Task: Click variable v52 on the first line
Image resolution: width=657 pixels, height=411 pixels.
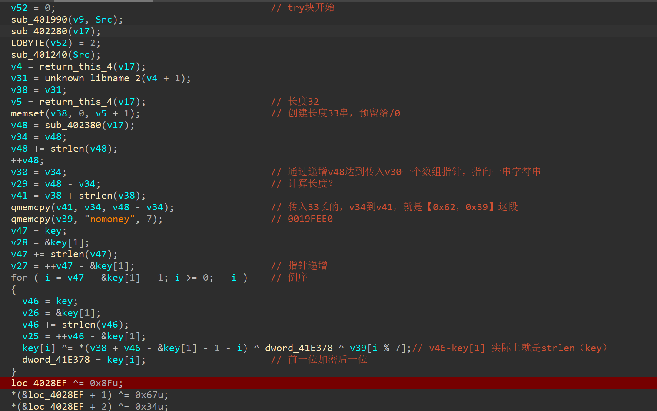Action: 19,8
